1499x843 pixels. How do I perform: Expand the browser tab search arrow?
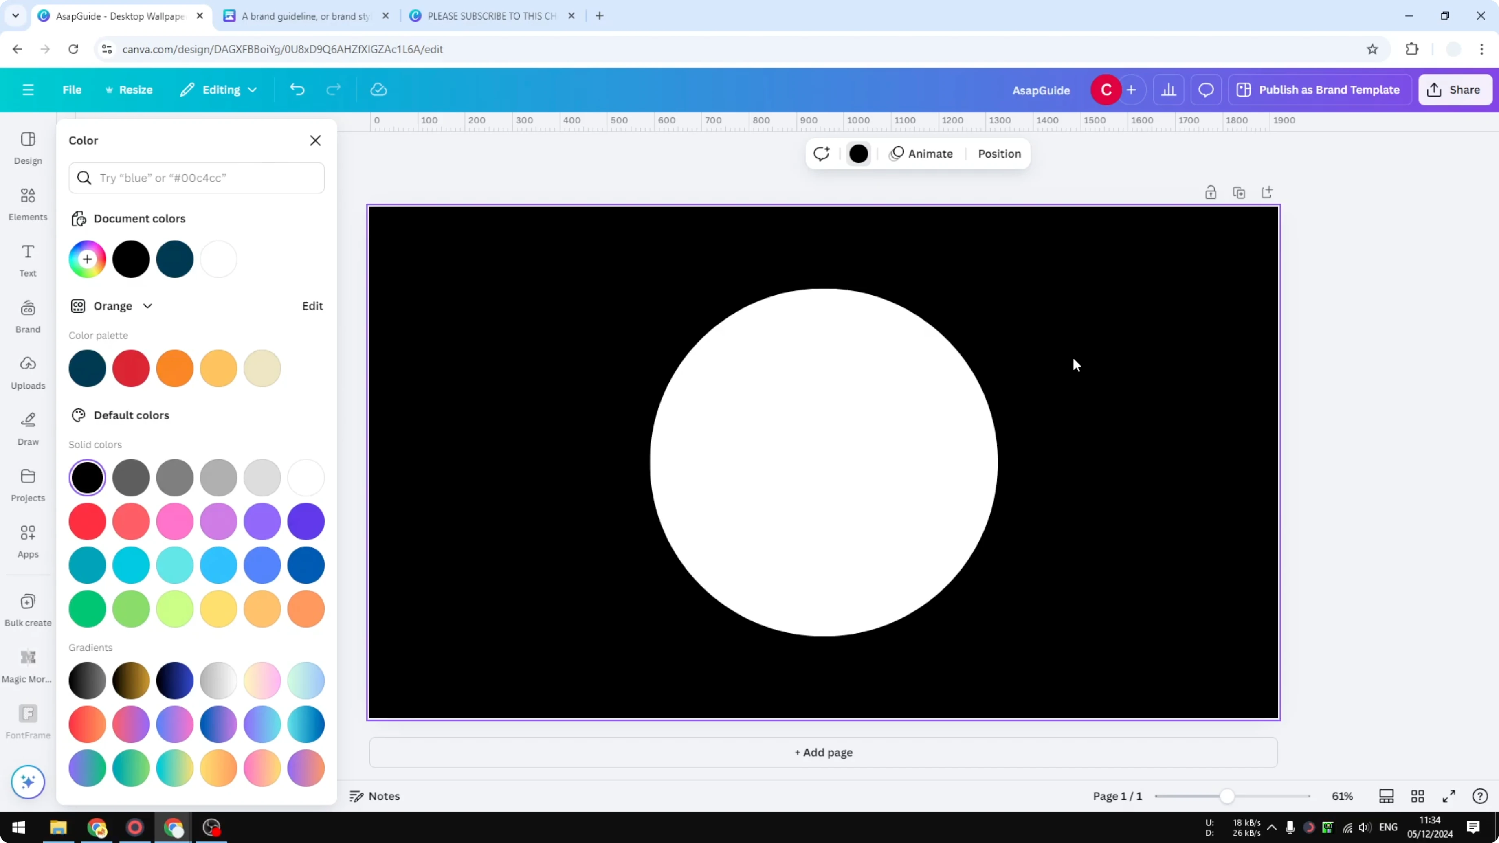(15, 16)
